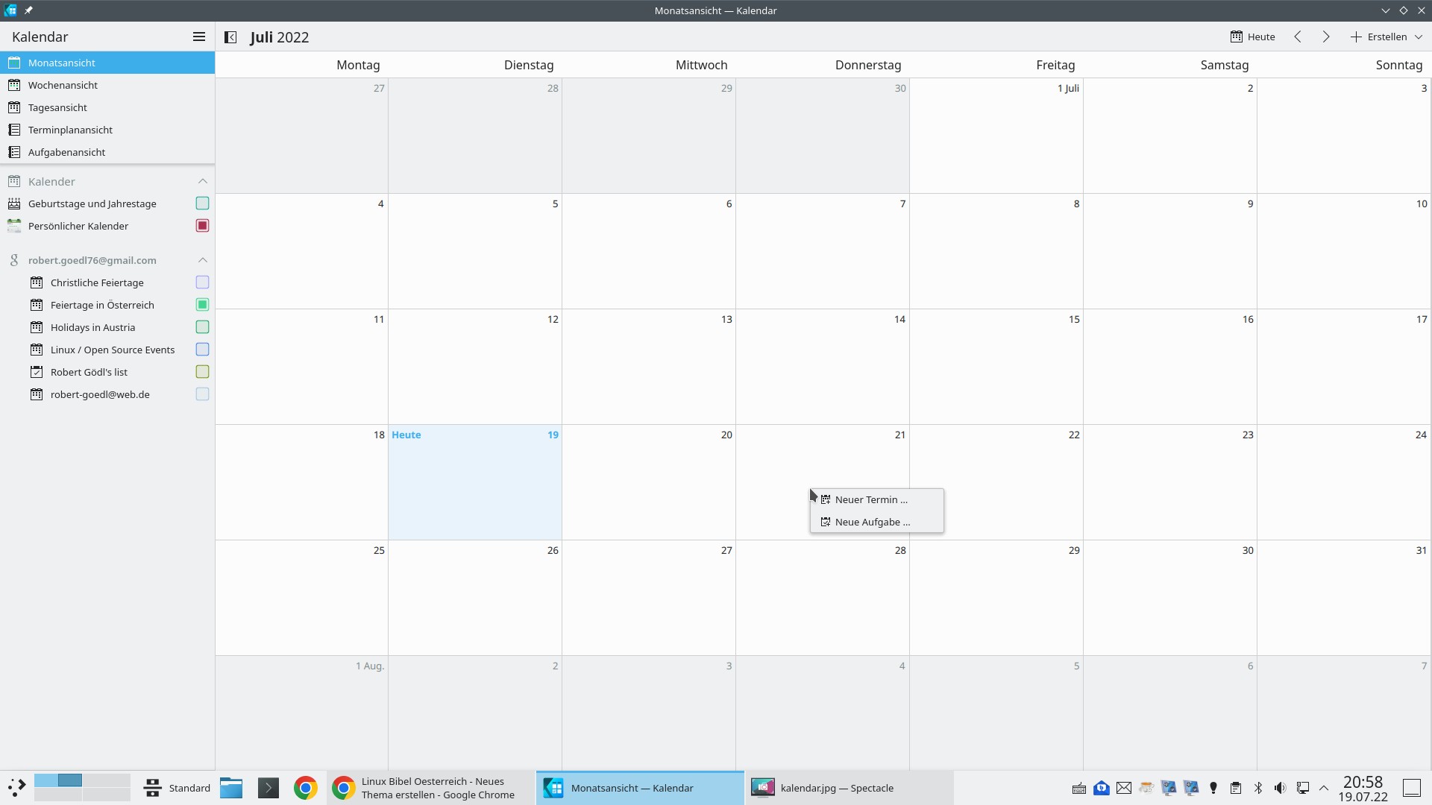Expand hidden system tray icons arrow
The height and width of the screenshot is (805, 1432).
coord(1324,788)
